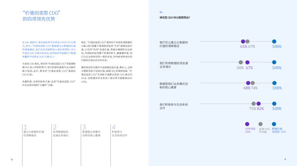
Task: Click the chart label 我们积极参与生态系统合作
Action: point(174,106)
